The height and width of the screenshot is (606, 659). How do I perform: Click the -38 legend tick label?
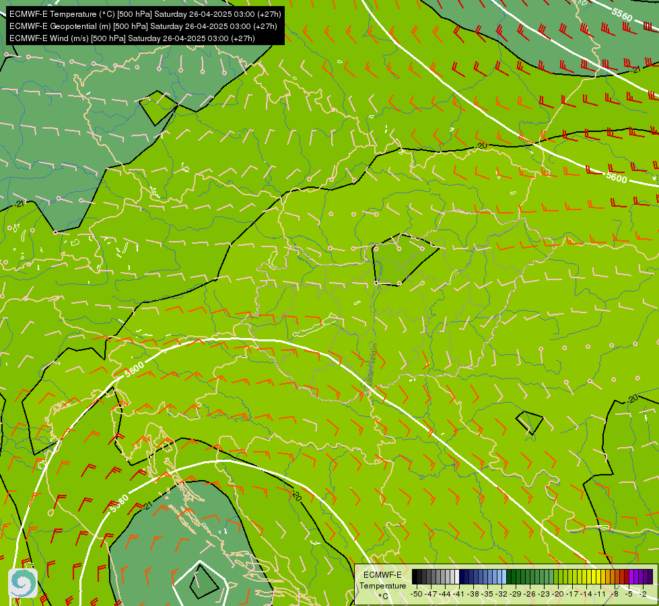(474, 594)
